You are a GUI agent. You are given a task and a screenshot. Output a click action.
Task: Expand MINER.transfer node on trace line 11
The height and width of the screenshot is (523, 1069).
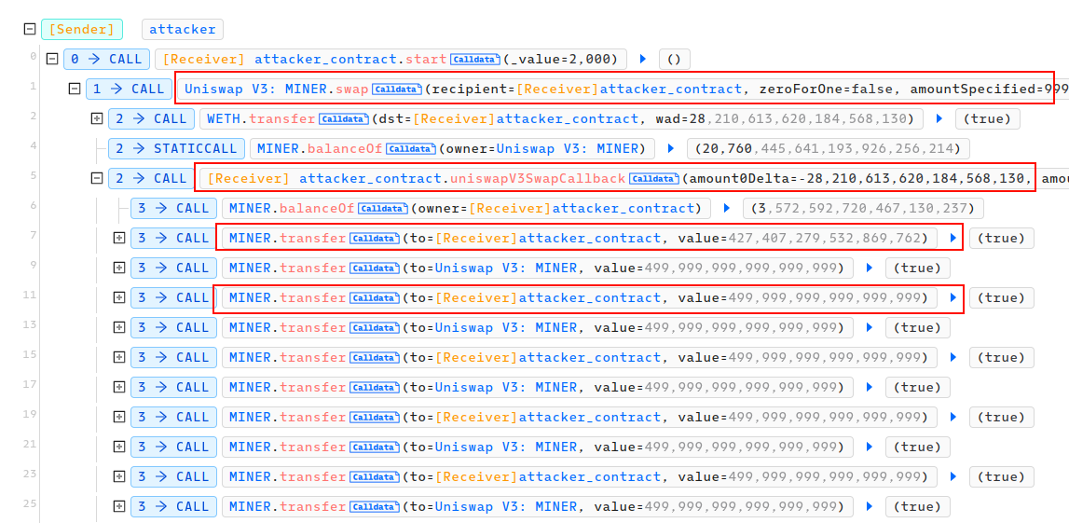[119, 298]
